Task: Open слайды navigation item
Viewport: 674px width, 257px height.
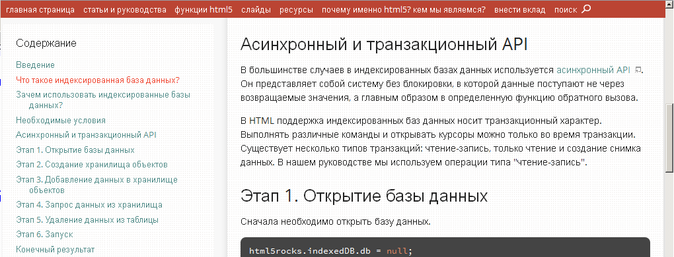Action: 256,9
